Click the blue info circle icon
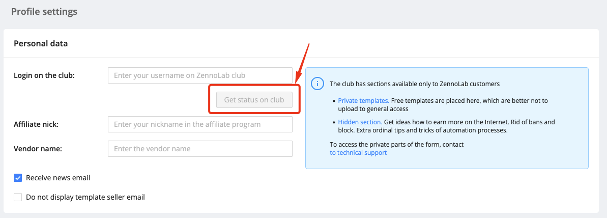 click(x=317, y=84)
